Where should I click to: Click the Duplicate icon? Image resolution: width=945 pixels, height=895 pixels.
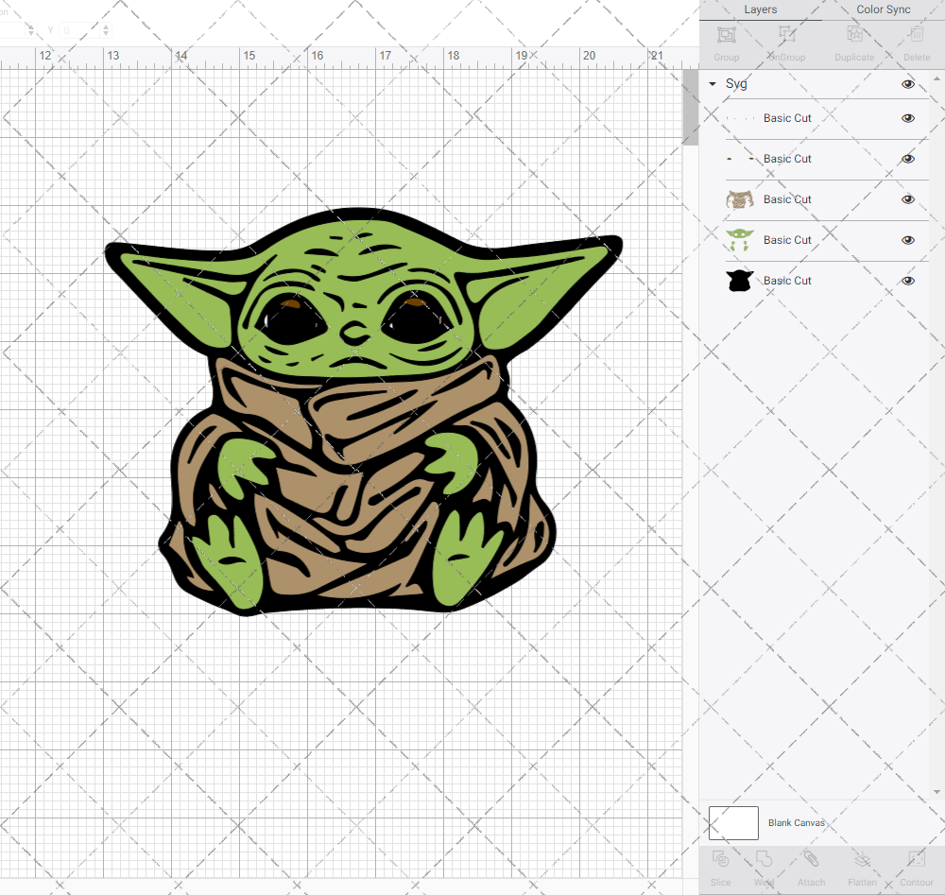(854, 34)
